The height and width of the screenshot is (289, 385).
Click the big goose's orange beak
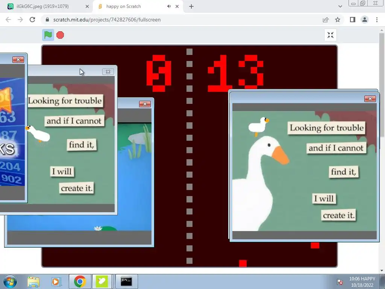click(x=280, y=155)
